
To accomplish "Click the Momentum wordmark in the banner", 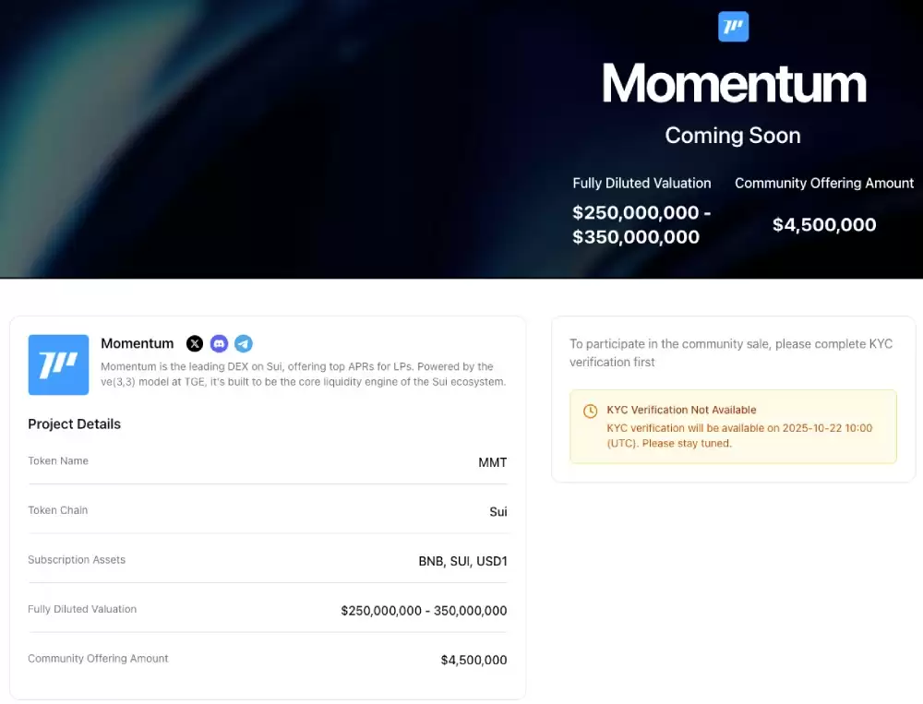I will pos(733,83).
